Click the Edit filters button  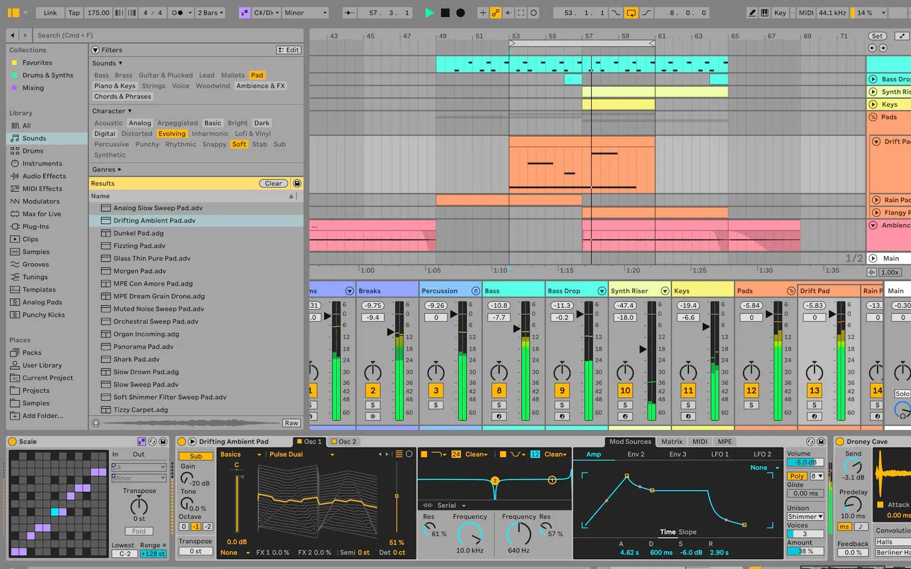click(x=289, y=50)
